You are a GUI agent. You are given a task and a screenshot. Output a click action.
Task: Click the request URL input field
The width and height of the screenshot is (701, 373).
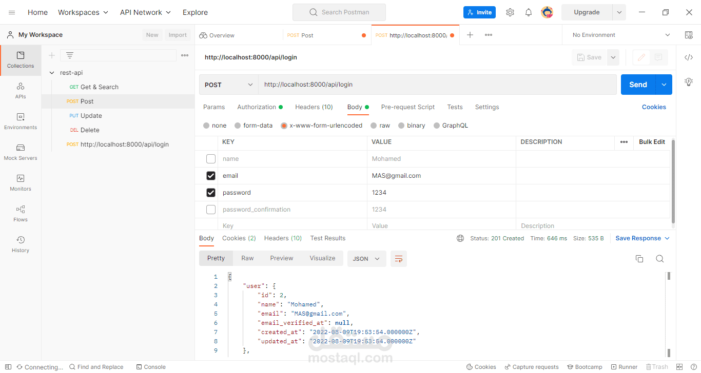[x=436, y=85]
